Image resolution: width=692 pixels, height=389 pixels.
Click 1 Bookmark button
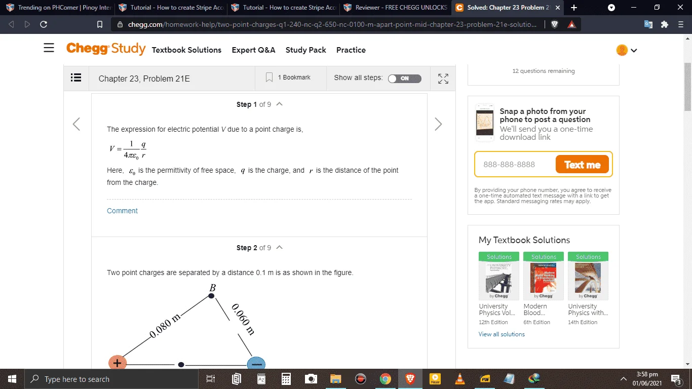pos(288,77)
